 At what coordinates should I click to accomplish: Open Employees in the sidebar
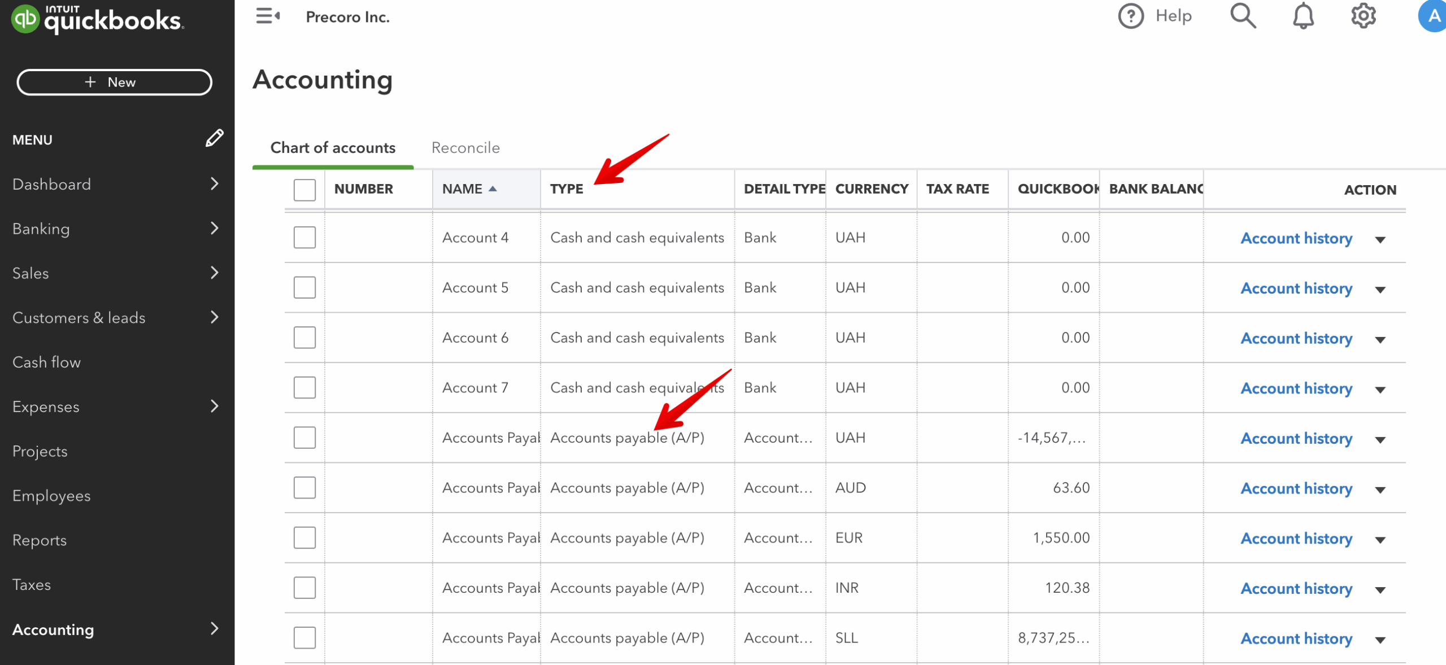coord(51,496)
